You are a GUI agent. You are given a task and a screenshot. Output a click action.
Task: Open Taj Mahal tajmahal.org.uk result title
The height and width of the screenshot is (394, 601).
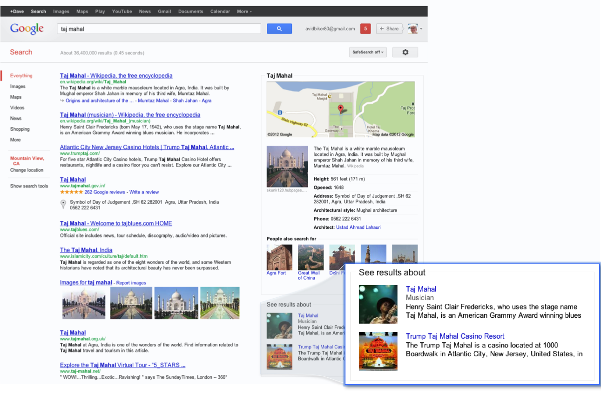(73, 333)
